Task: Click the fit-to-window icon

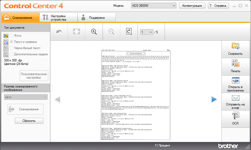Action: click(x=76, y=32)
